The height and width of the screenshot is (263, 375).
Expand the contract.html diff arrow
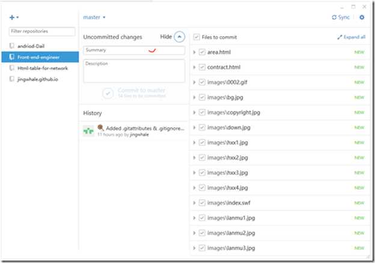pyautogui.click(x=194, y=67)
